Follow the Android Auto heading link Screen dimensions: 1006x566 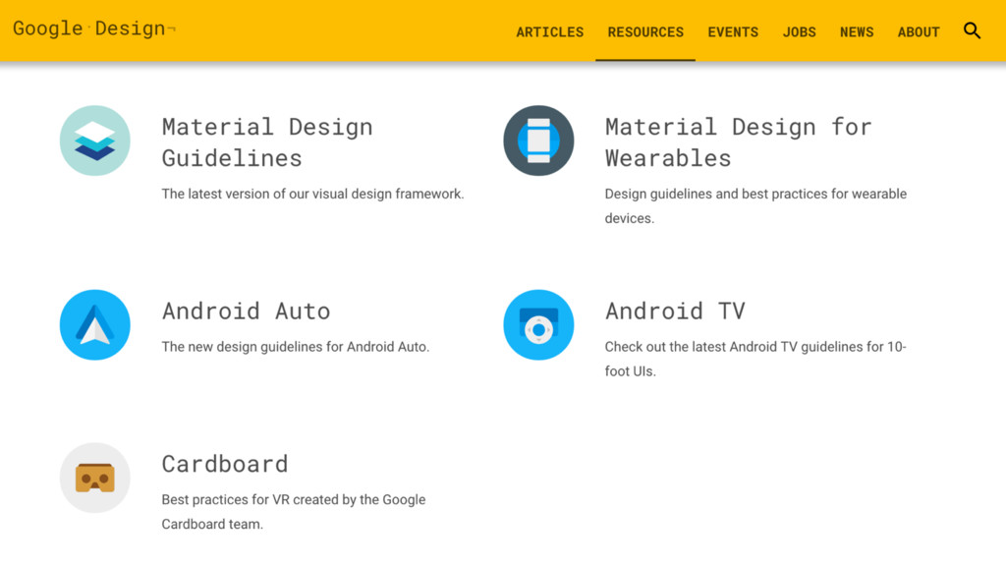246,311
